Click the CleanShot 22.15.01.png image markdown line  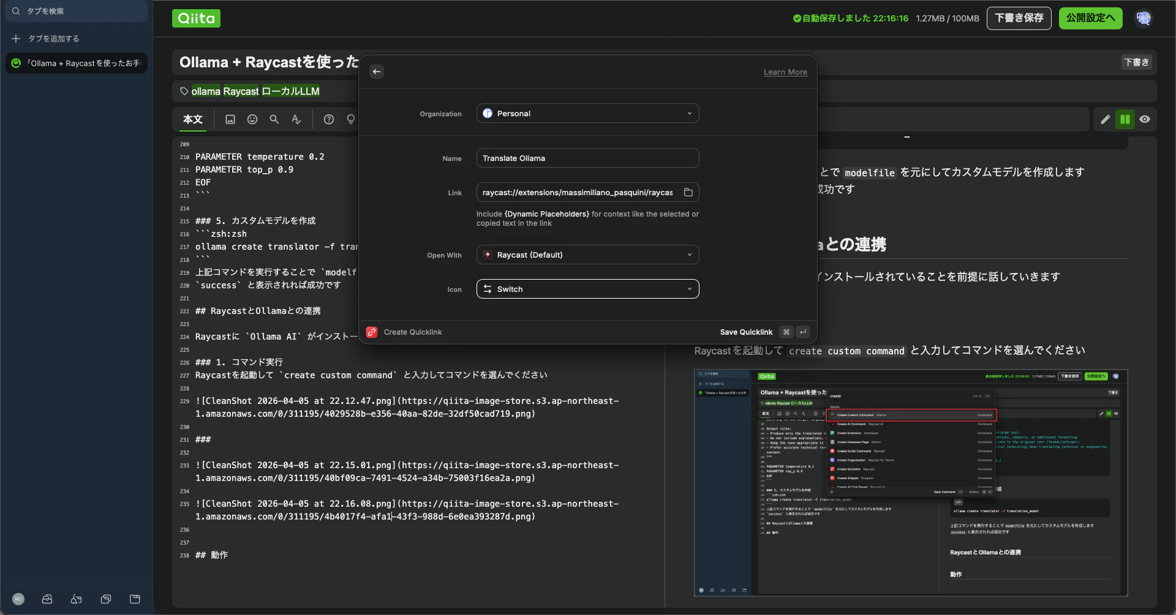point(407,472)
